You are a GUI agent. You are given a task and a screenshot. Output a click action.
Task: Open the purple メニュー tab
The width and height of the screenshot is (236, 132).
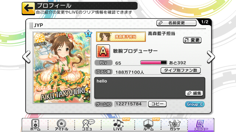click(201, 125)
